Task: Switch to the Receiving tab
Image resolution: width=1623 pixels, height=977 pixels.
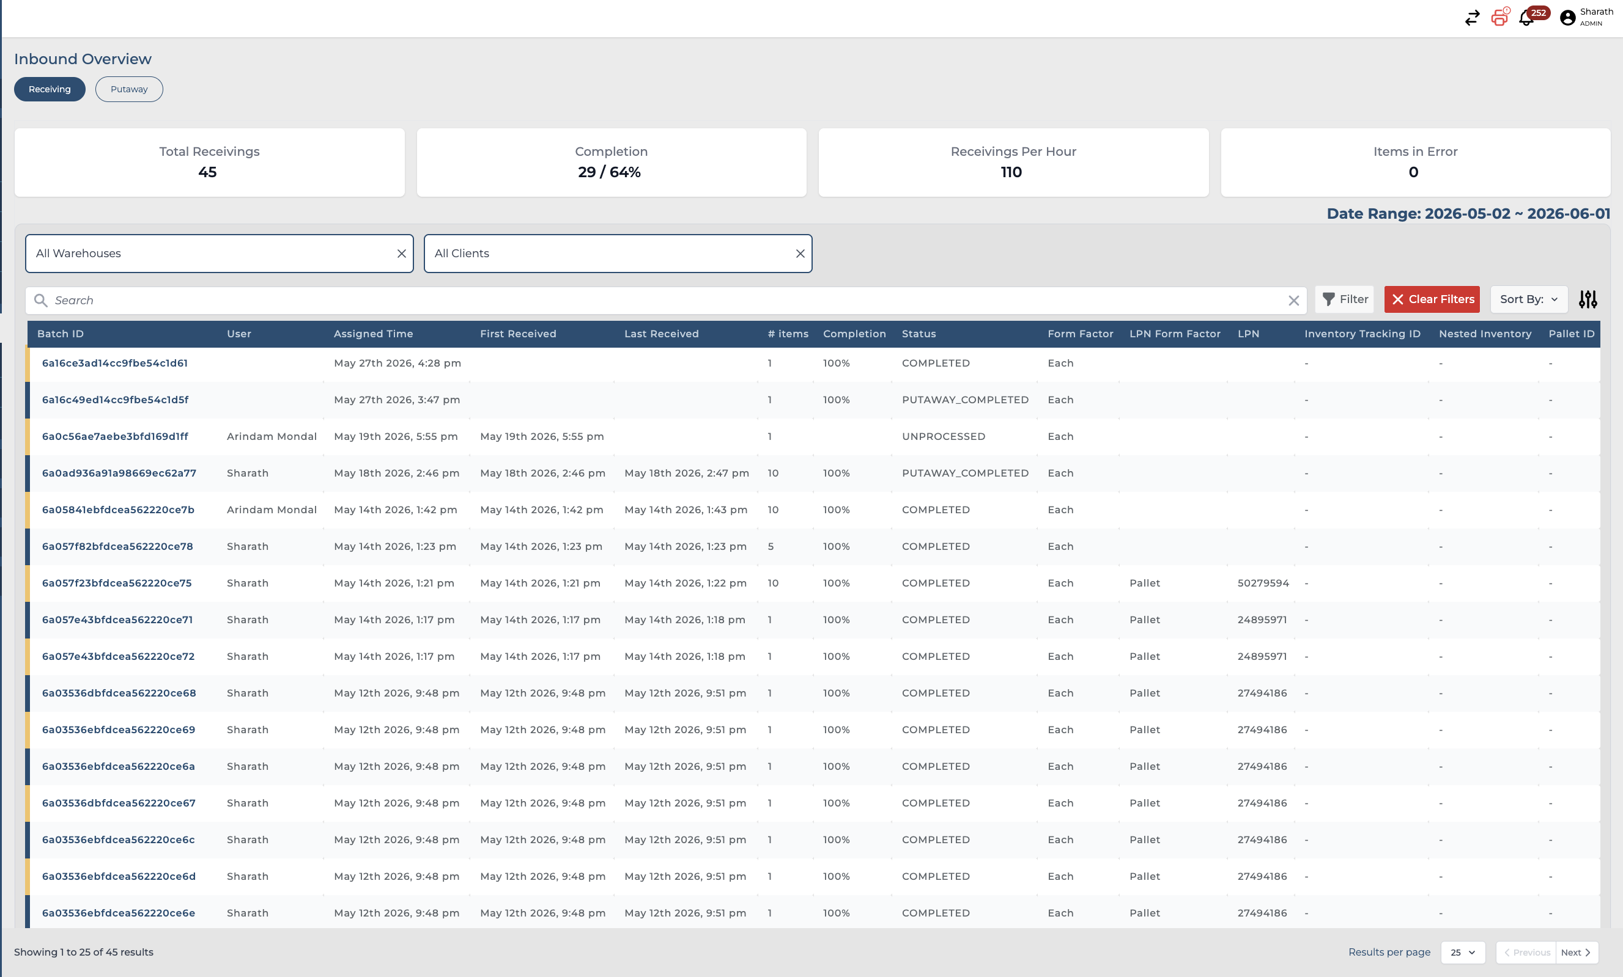Action: point(50,89)
